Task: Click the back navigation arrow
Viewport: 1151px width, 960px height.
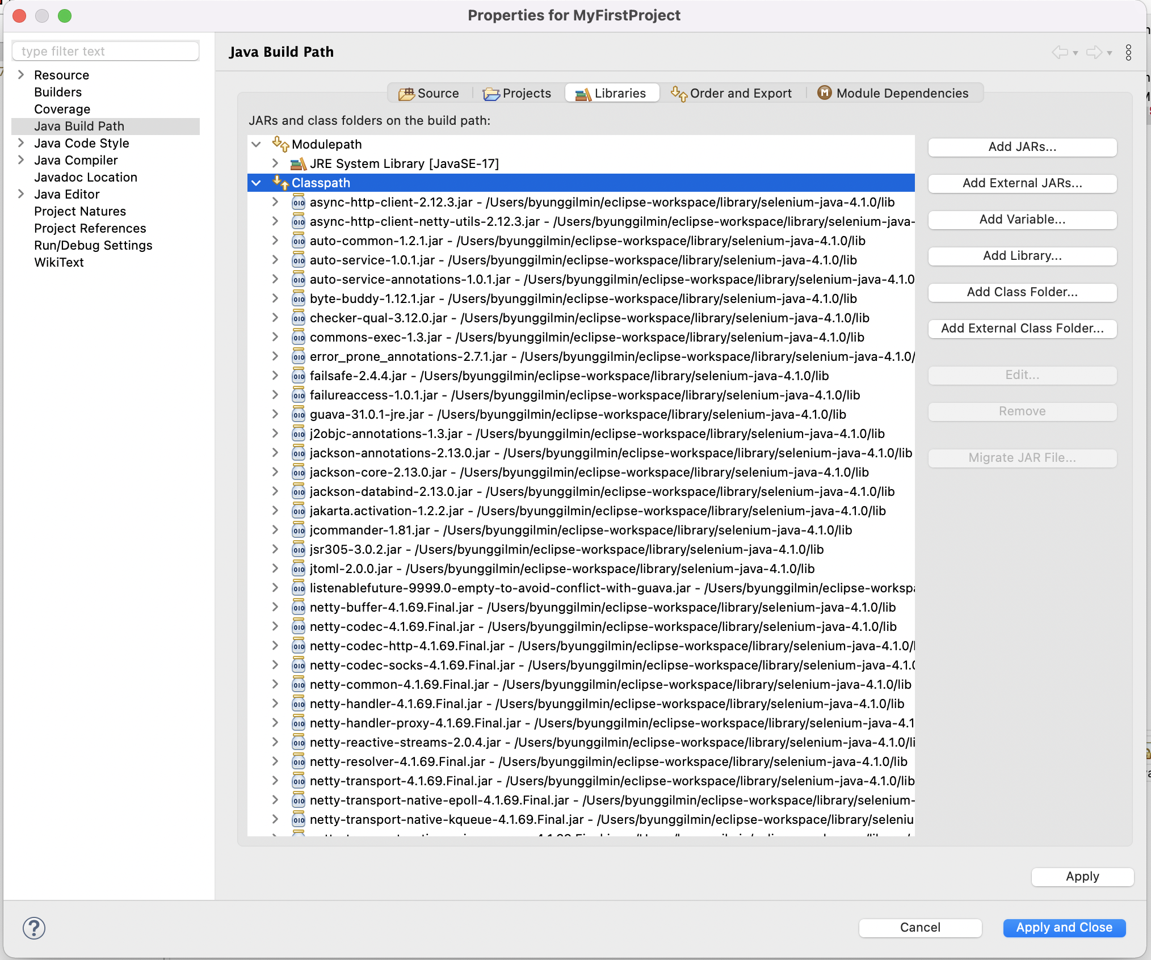Action: click(x=1059, y=52)
